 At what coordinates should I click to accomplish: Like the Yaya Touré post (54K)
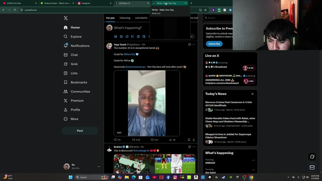pos(154,140)
